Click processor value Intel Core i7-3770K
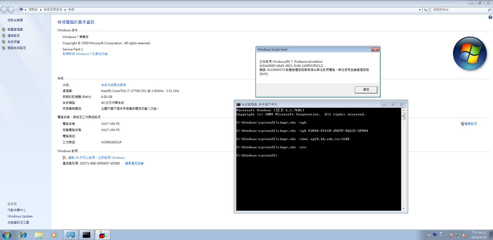This screenshot has height=240, width=493. [x=140, y=91]
